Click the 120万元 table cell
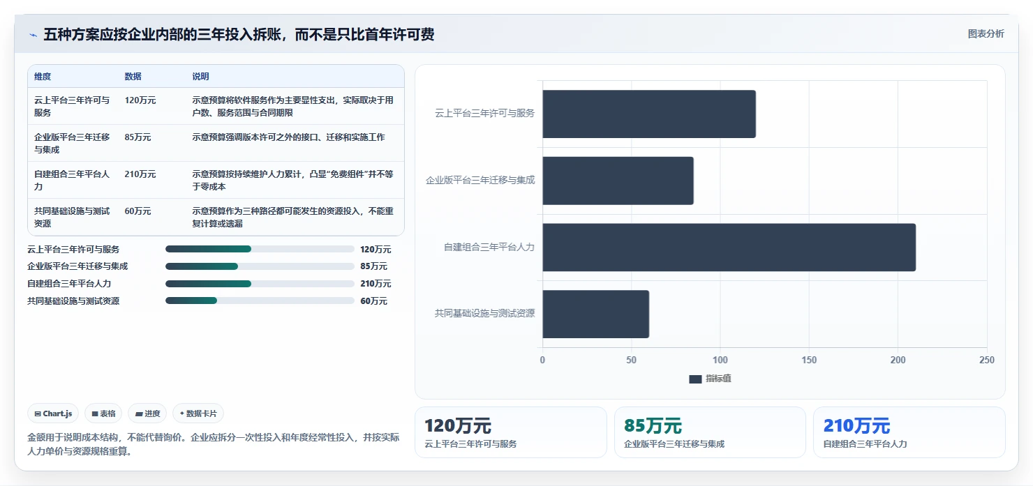 pos(140,100)
